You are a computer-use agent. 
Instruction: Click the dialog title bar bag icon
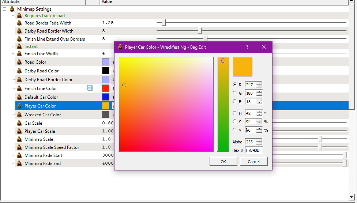tap(120, 47)
